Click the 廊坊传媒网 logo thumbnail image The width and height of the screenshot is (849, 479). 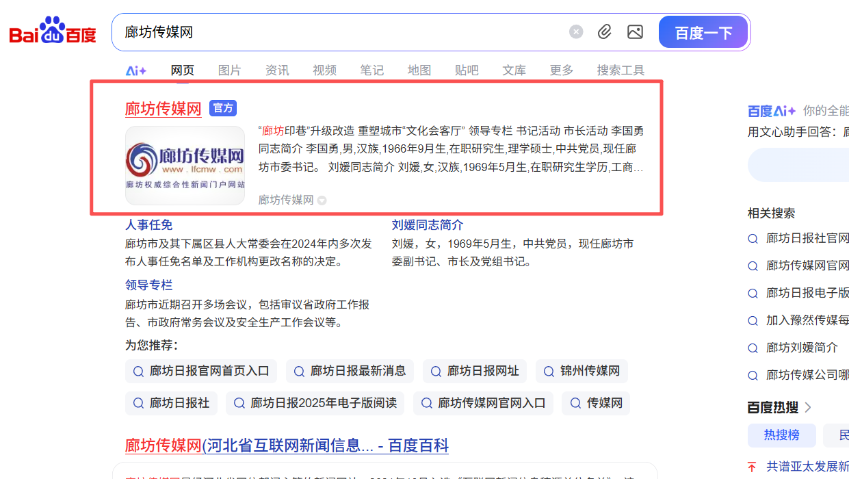(185, 165)
